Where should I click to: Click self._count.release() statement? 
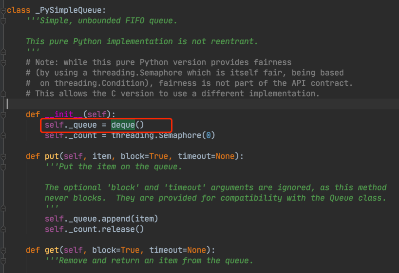pyautogui.click(x=94, y=229)
